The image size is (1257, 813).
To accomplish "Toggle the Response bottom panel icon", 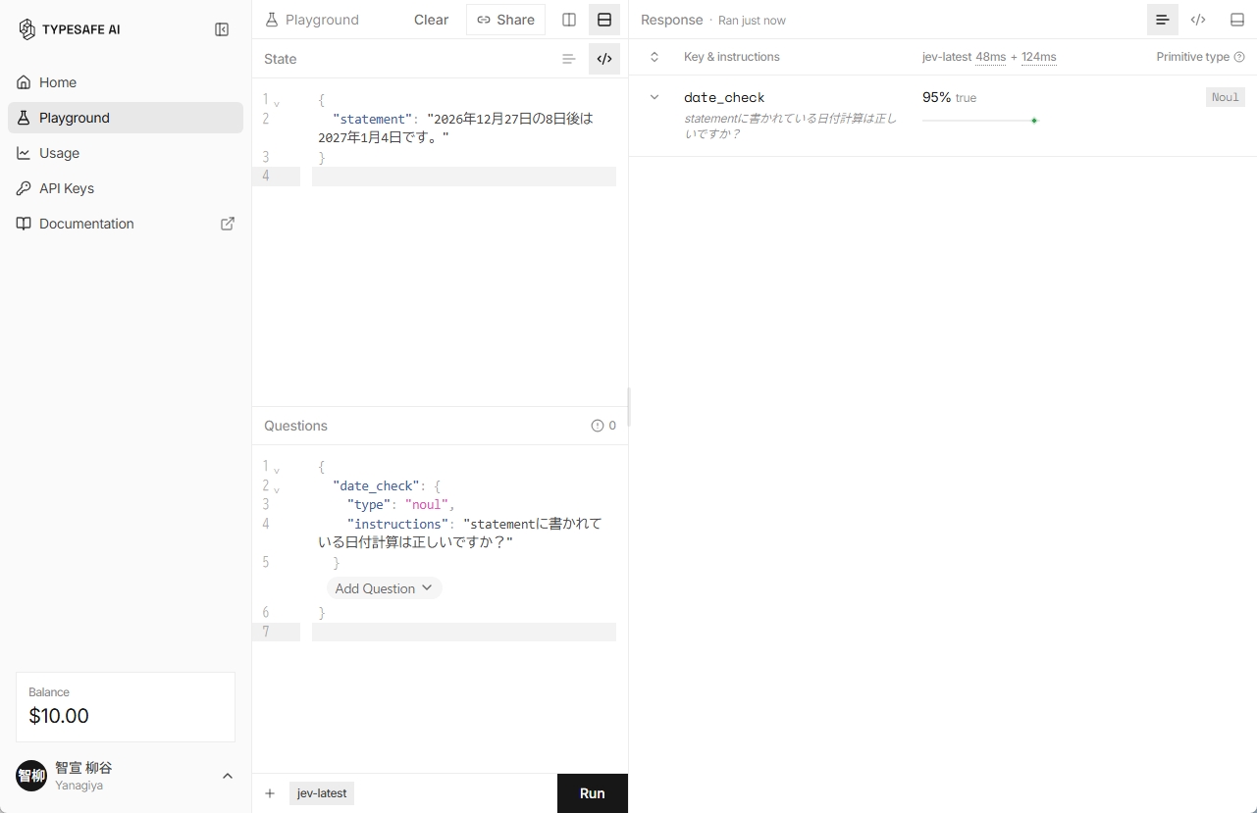I will pyautogui.click(x=1237, y=20).
